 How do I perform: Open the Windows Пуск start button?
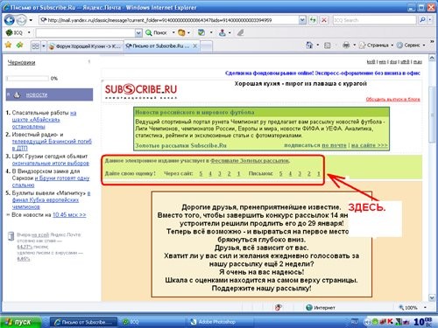[20, 322]
